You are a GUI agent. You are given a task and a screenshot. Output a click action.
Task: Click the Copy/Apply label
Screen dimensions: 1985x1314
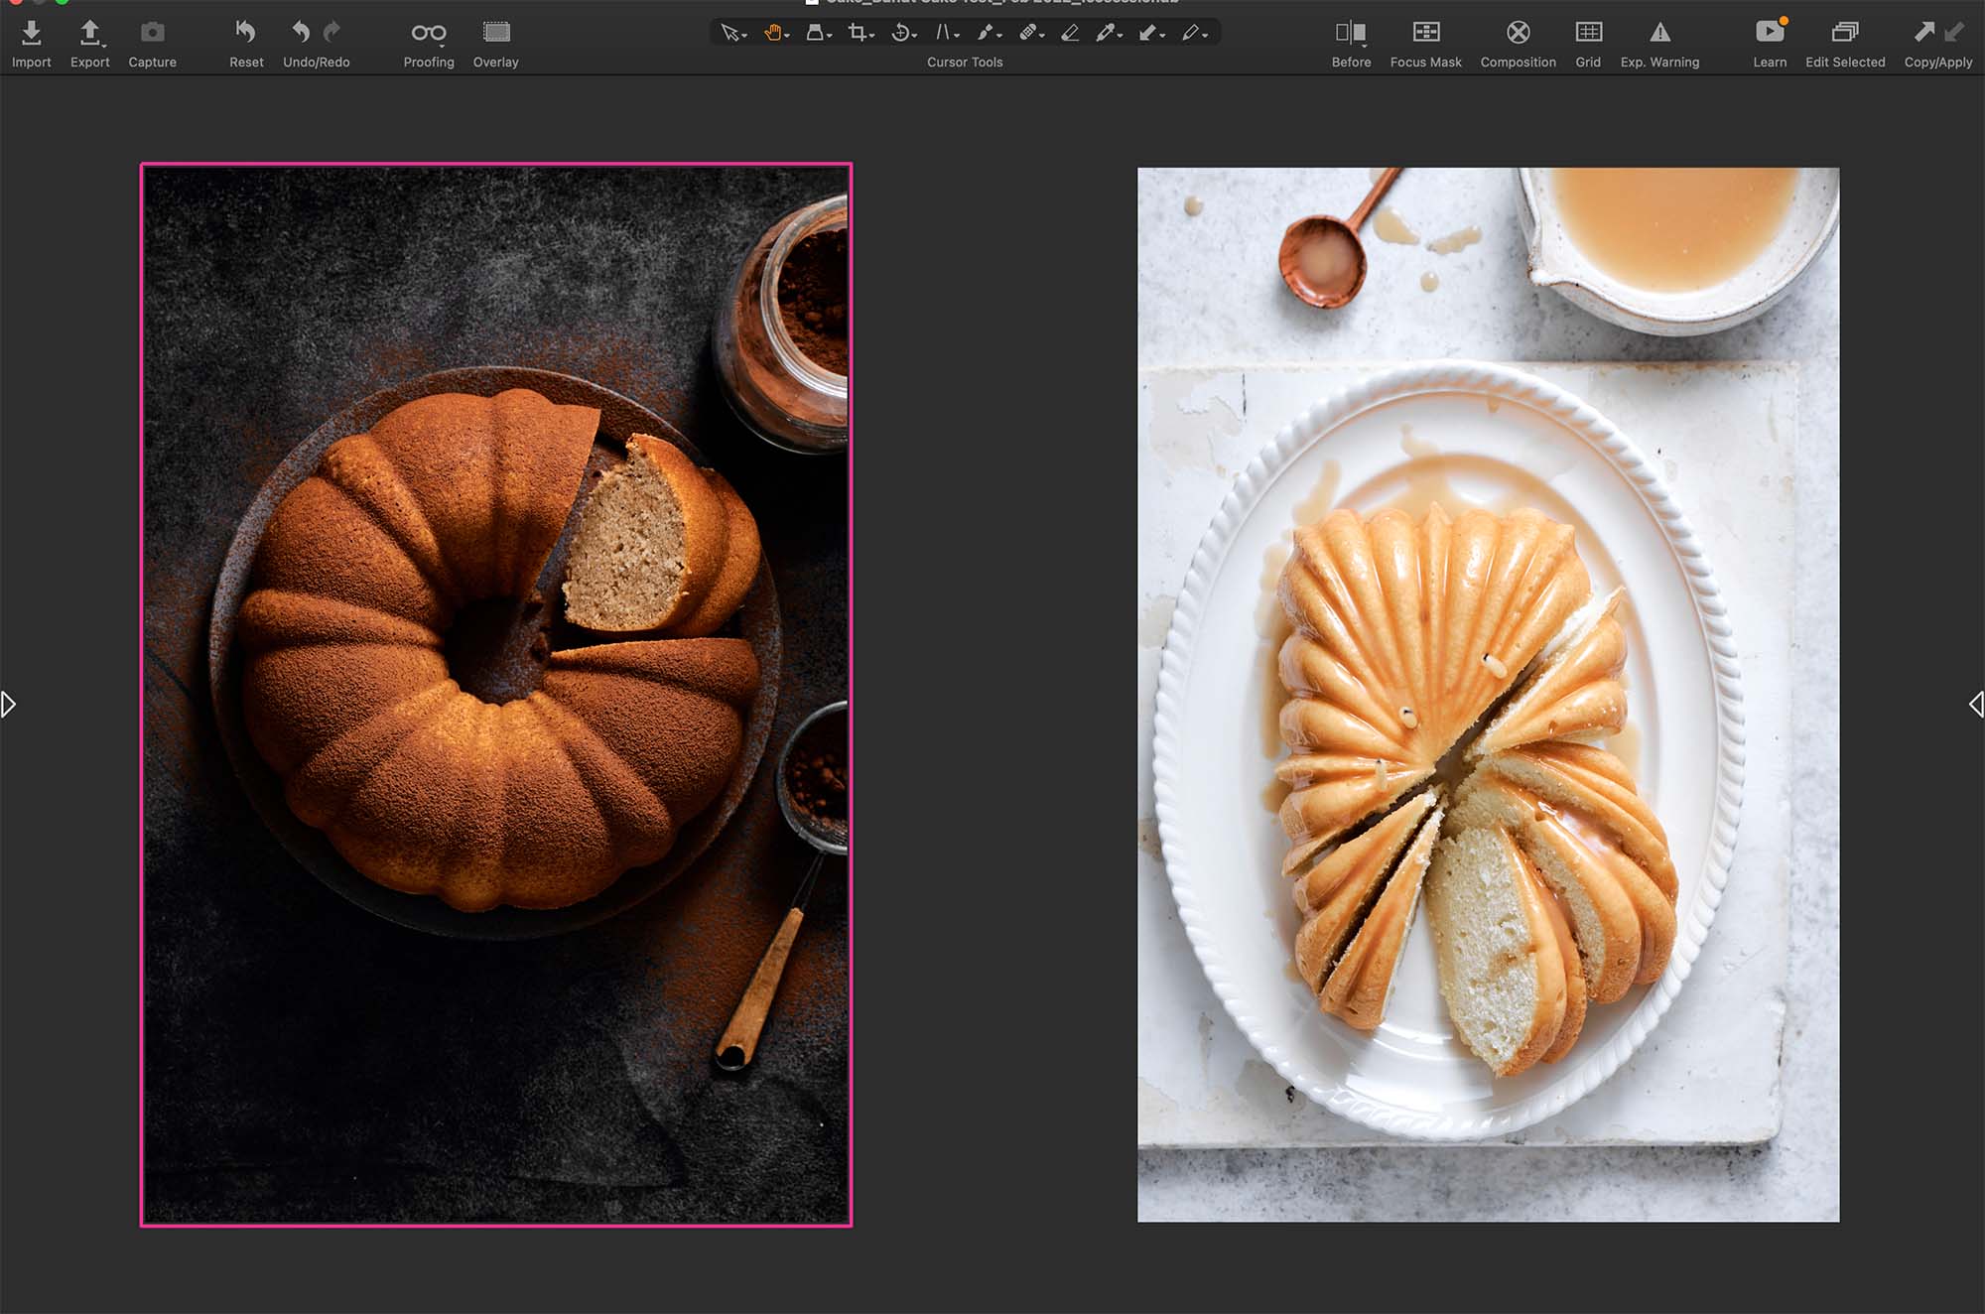point(1938,63)
